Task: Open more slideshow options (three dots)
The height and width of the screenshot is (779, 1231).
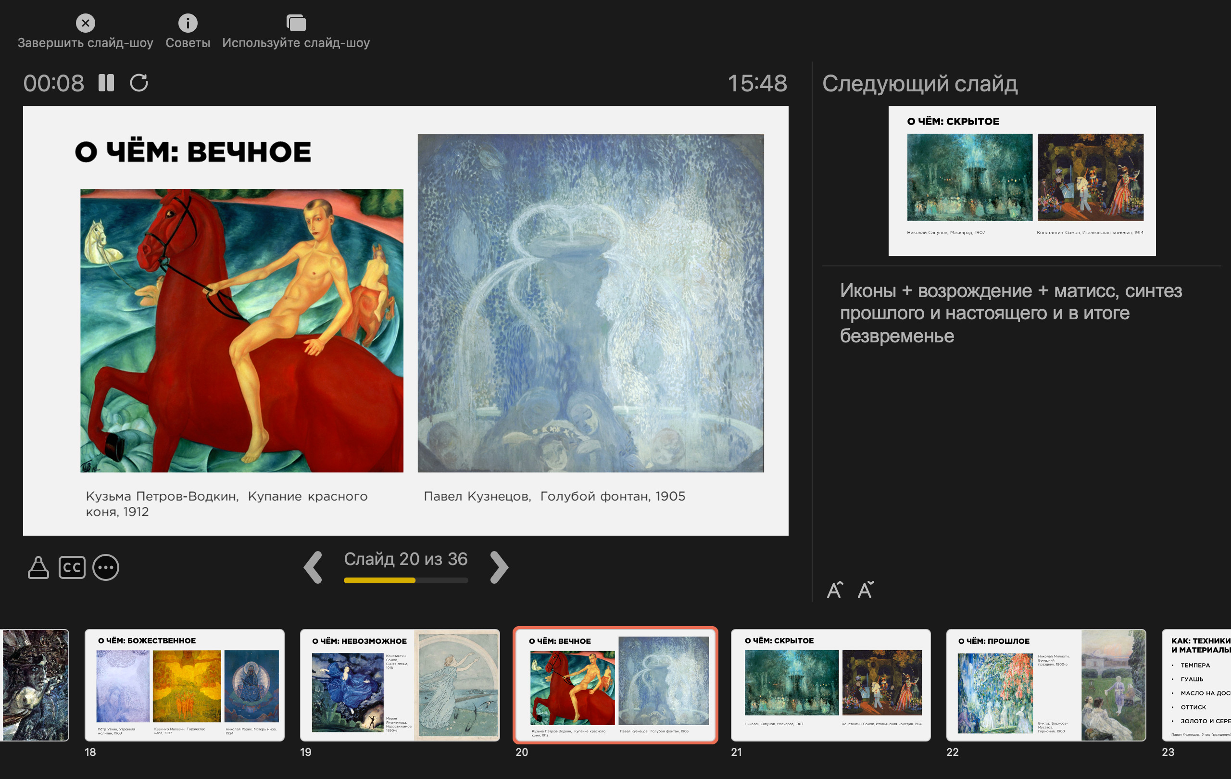Action: [x=106, y=567]
